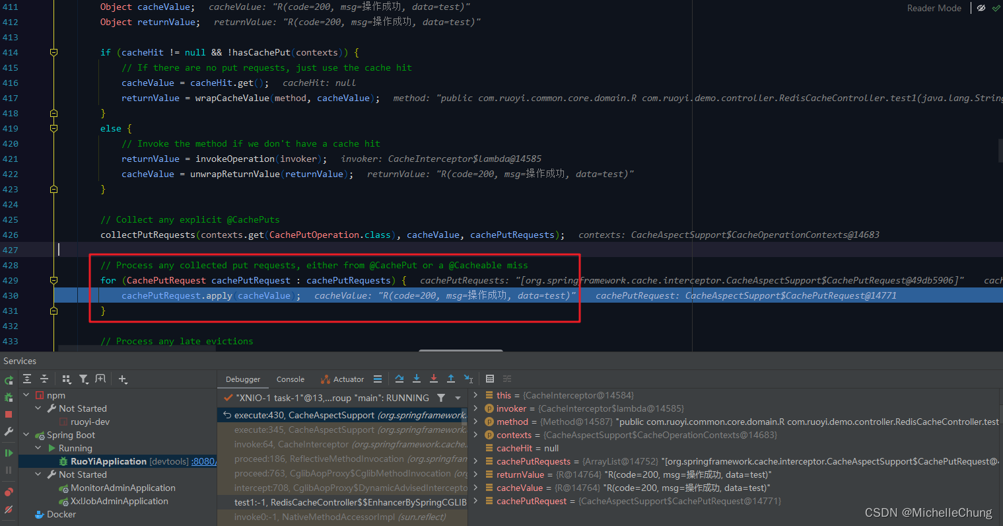Mute breakpoints using the red circle icon
1003x526 pixels.
pyautogui.click(x=9, y=490)
